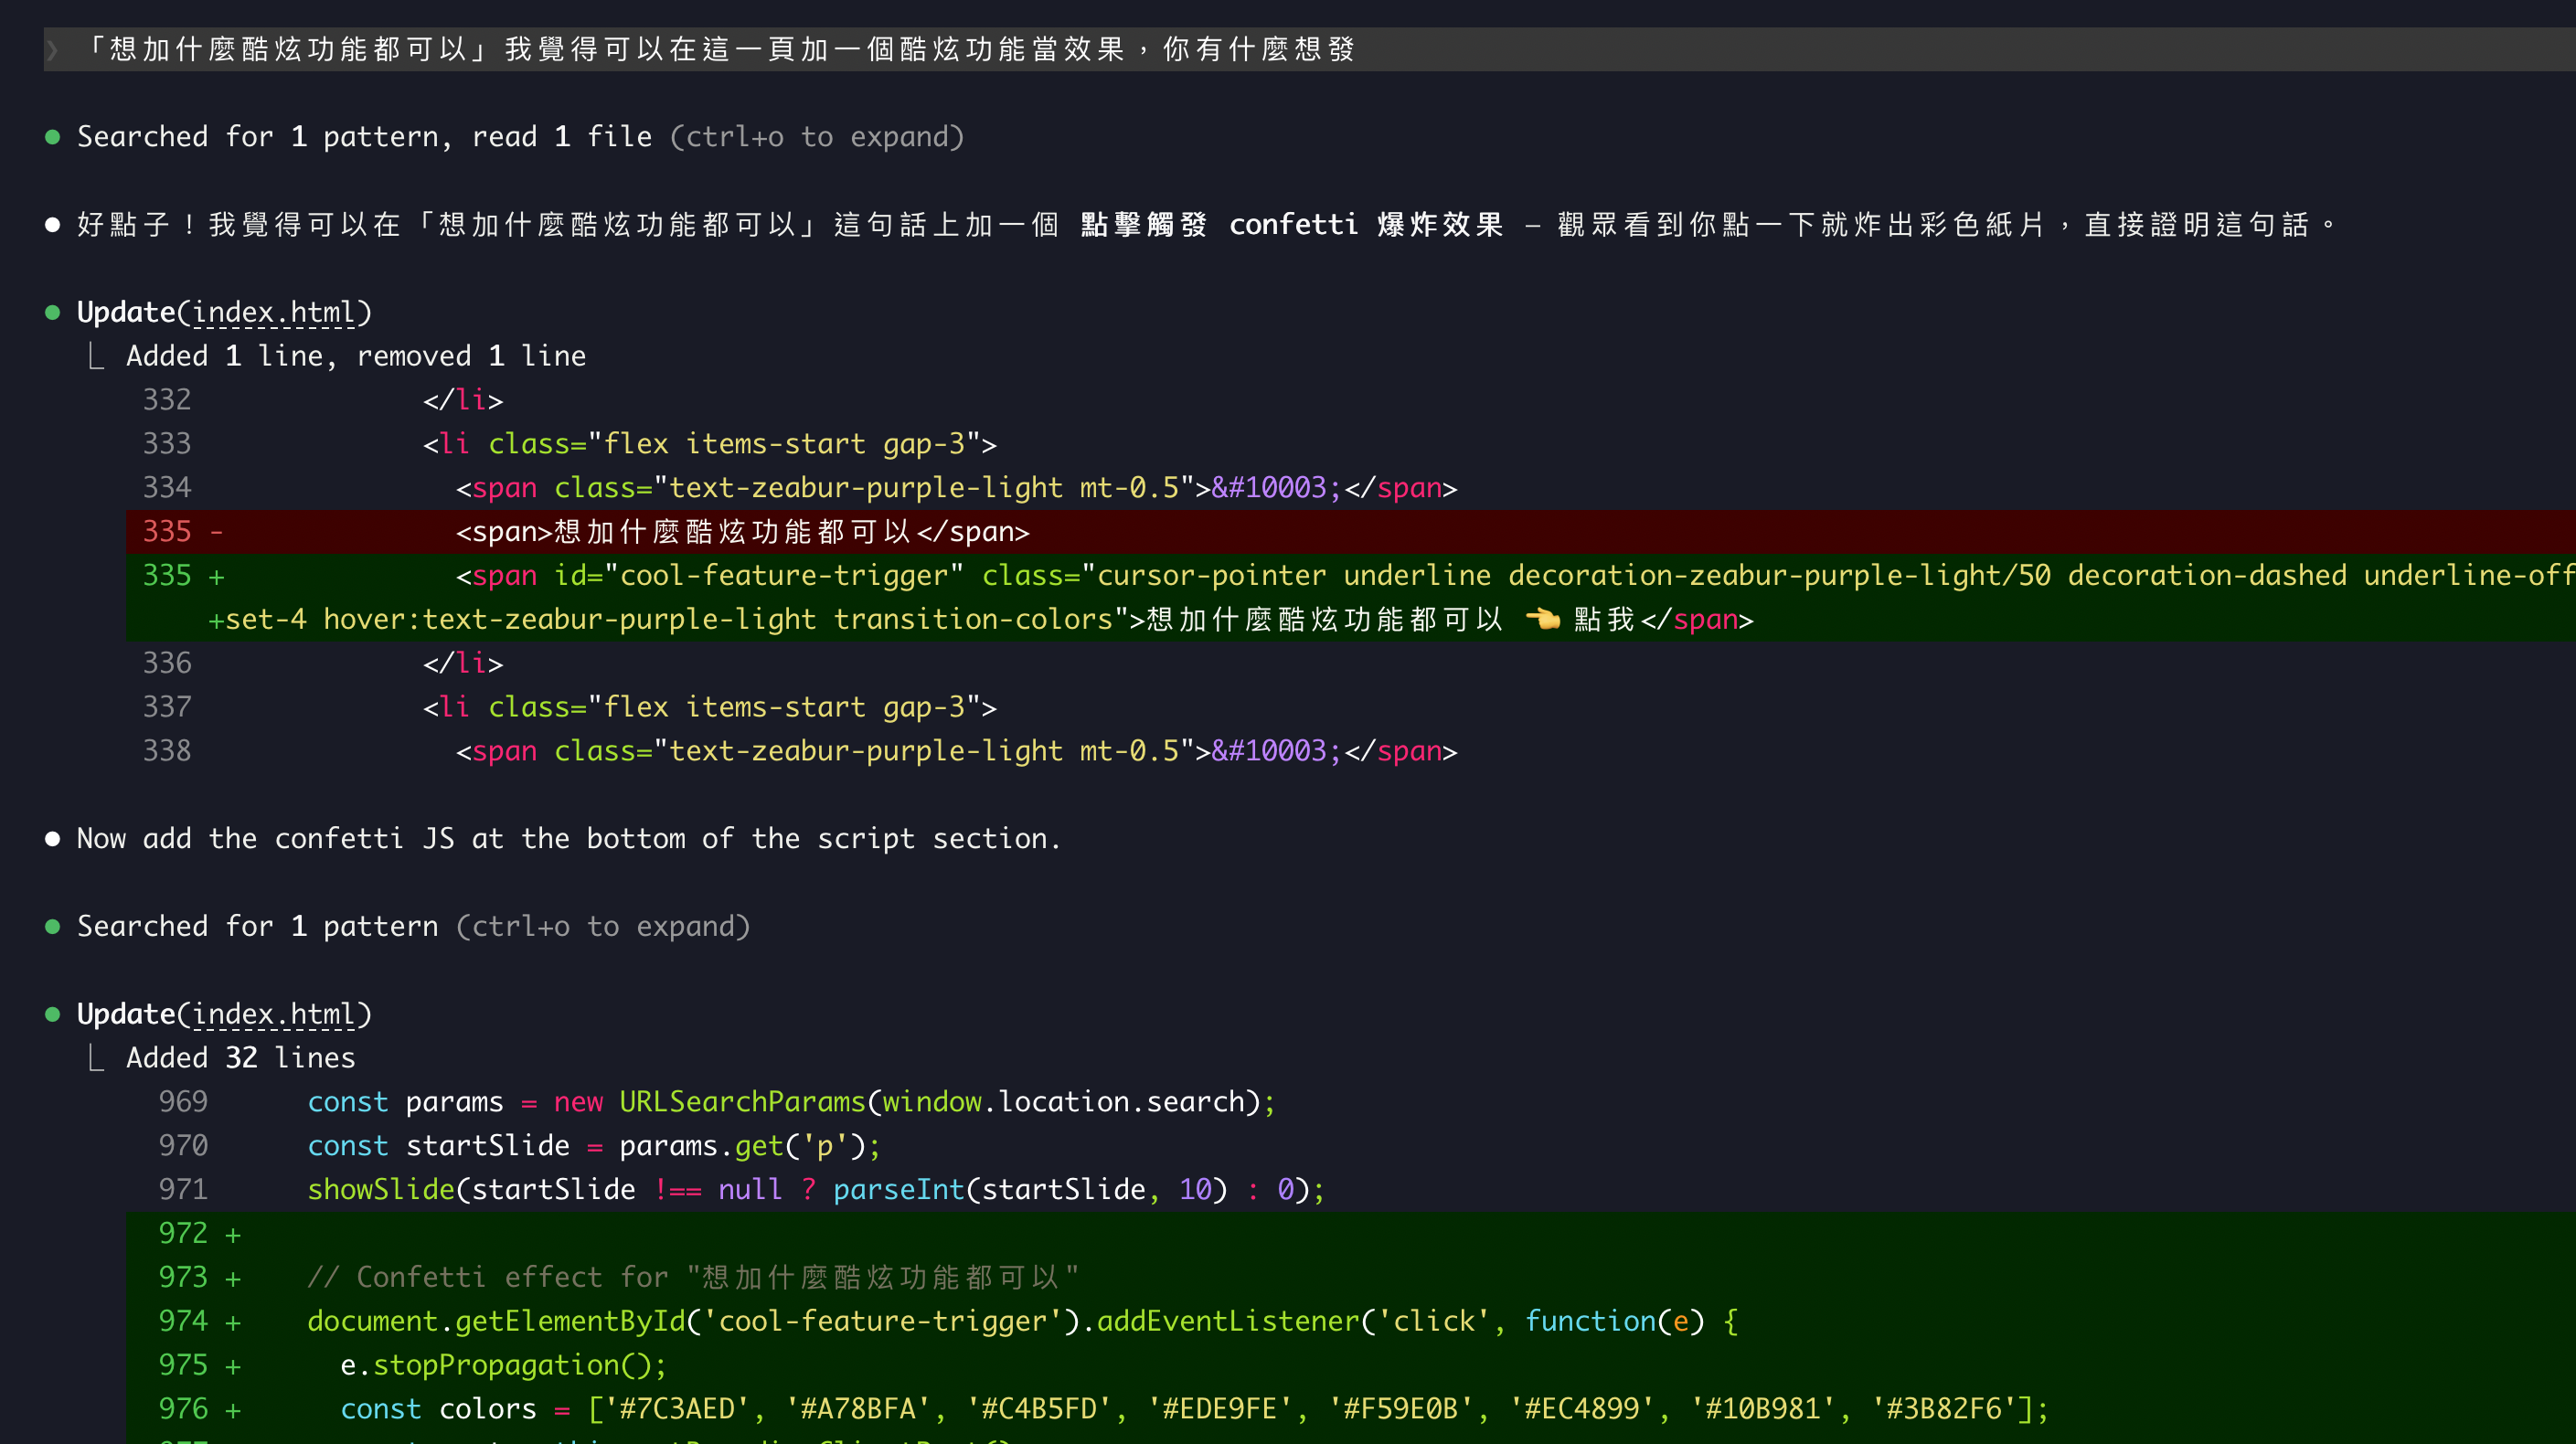The width and height of the screenshot is (2576, 1444).
Task: Click the pointing hand emoji in the diff
Action: 1542,619
